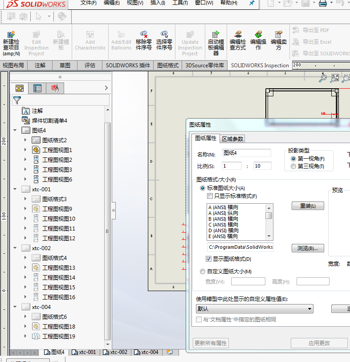350x362 pixels.
Task: Click the 浏览(B)... browse button
Action: pyautogui.click(x=308, y=248)
